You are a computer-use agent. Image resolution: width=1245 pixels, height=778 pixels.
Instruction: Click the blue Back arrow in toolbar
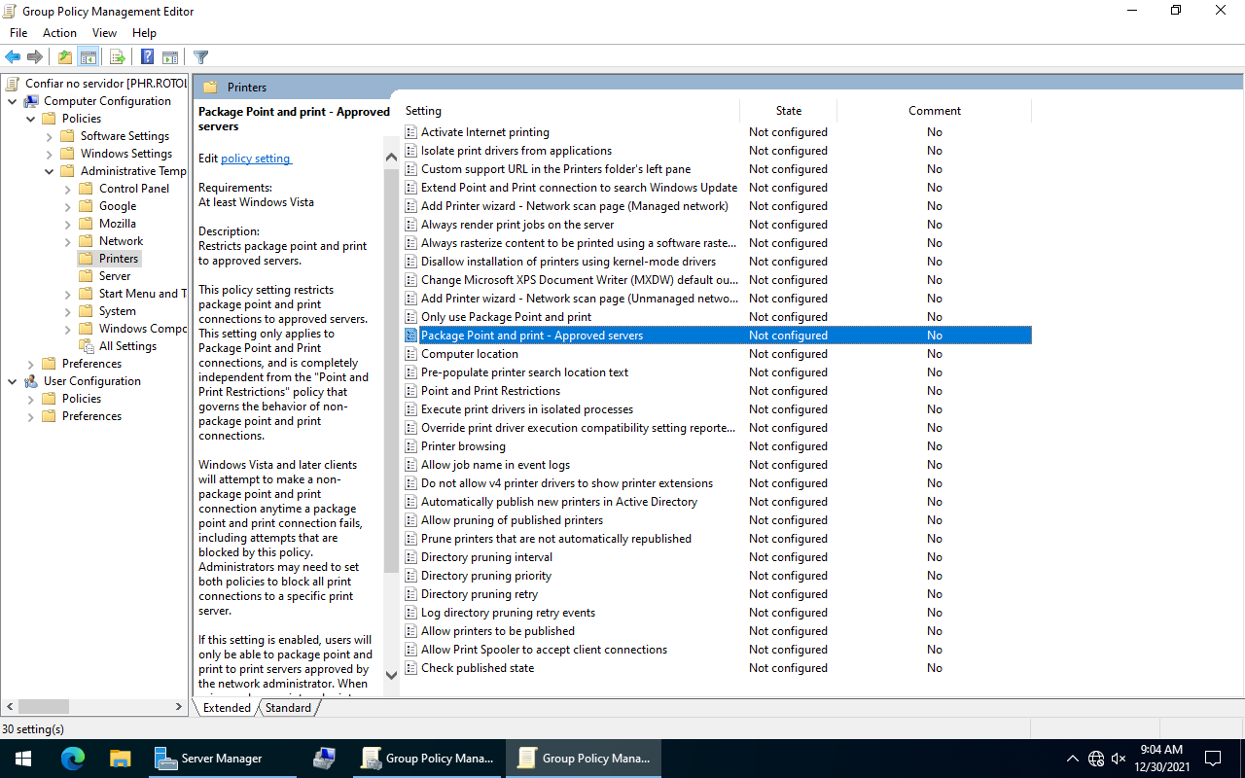click(x=13, y=57)
